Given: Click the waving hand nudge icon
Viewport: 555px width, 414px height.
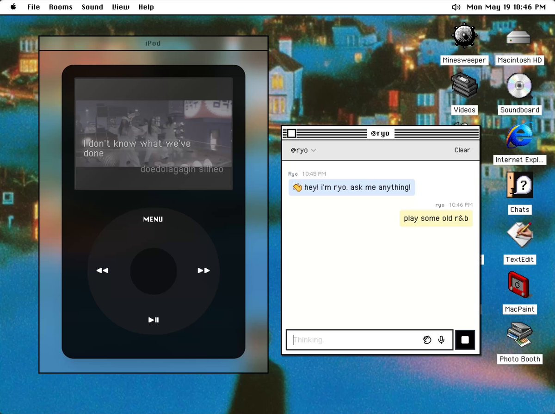Looking at the screenshot, I should point(427,340).
